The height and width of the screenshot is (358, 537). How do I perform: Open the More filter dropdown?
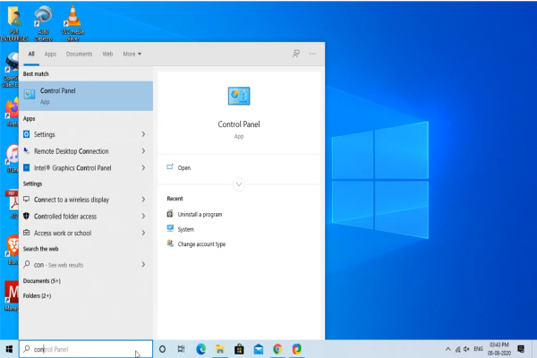click(x=132, y=54)
